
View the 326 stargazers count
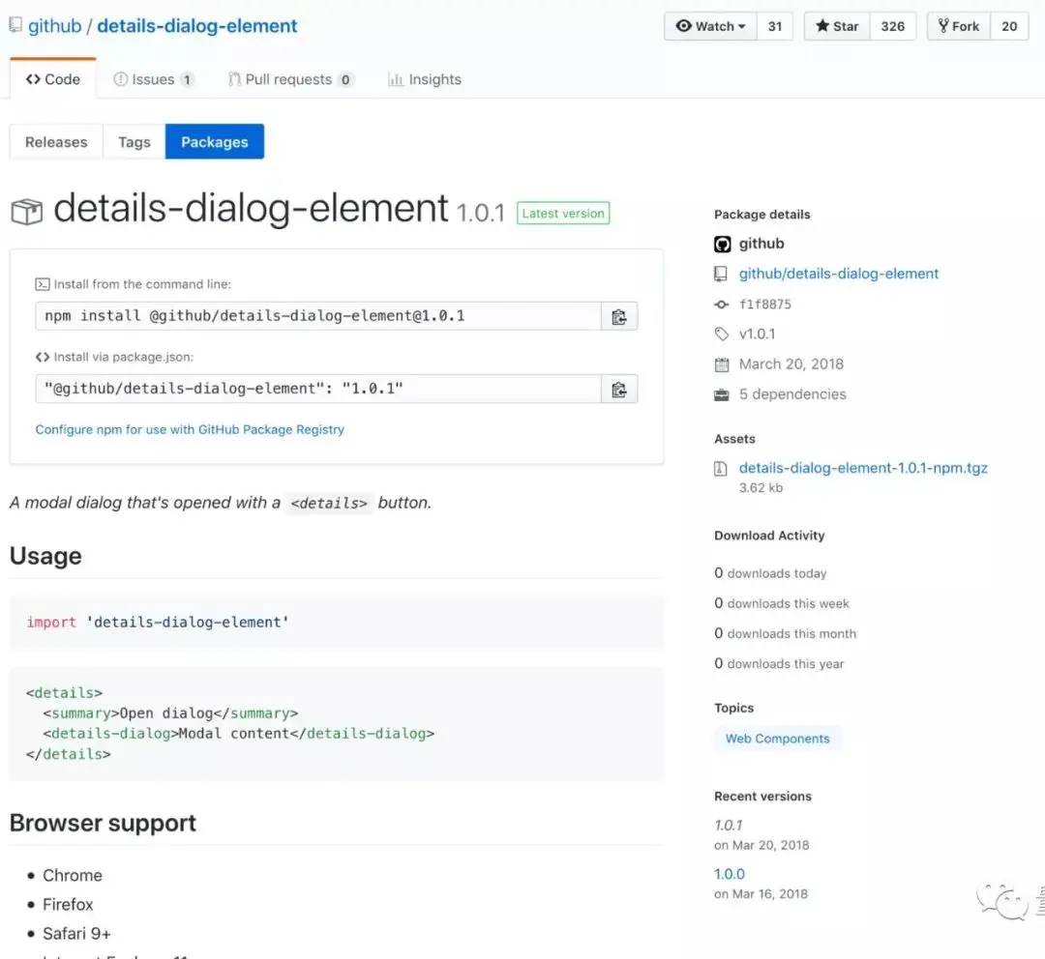(x=893, y=26)
